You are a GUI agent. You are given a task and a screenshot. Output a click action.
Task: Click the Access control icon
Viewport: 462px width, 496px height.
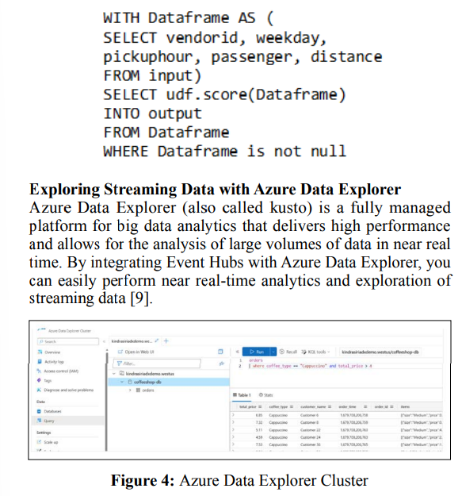pyautogui.click(x=39, y=371)
